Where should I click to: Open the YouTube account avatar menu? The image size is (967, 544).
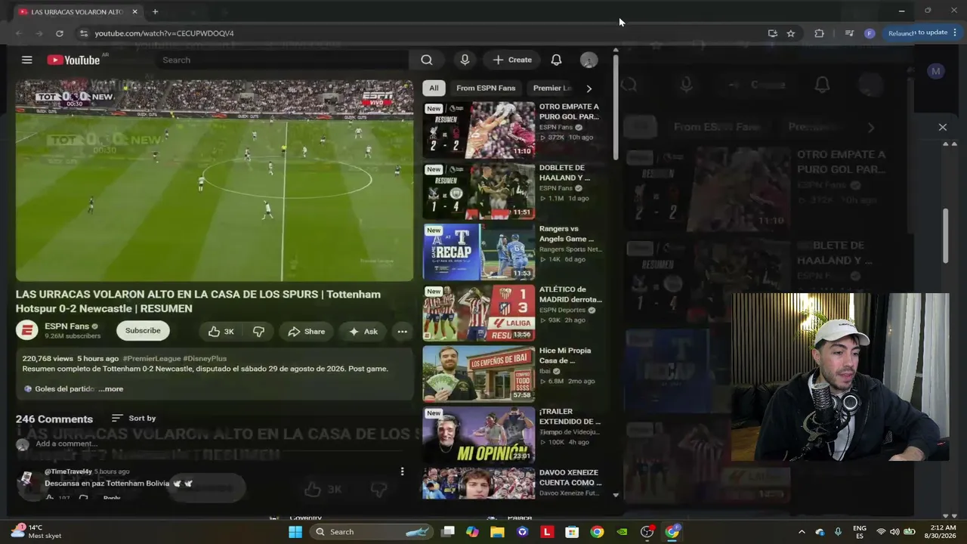coord(589,60)
